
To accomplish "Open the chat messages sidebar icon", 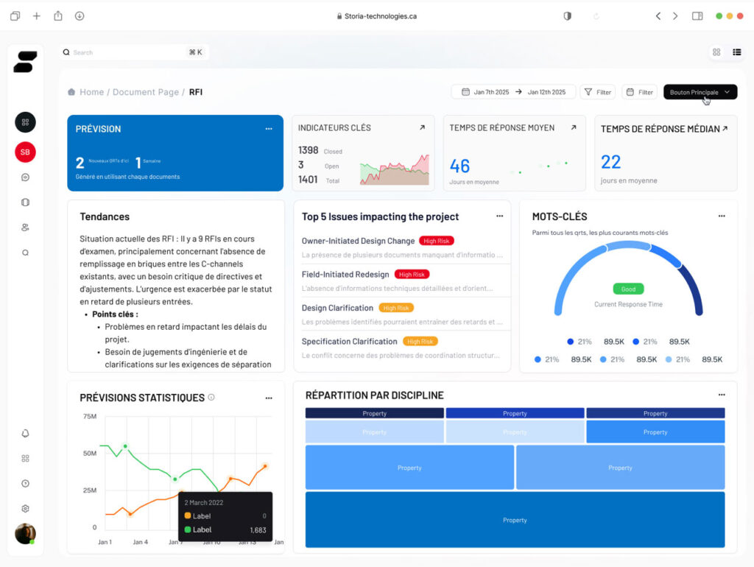I will [25, 177].
